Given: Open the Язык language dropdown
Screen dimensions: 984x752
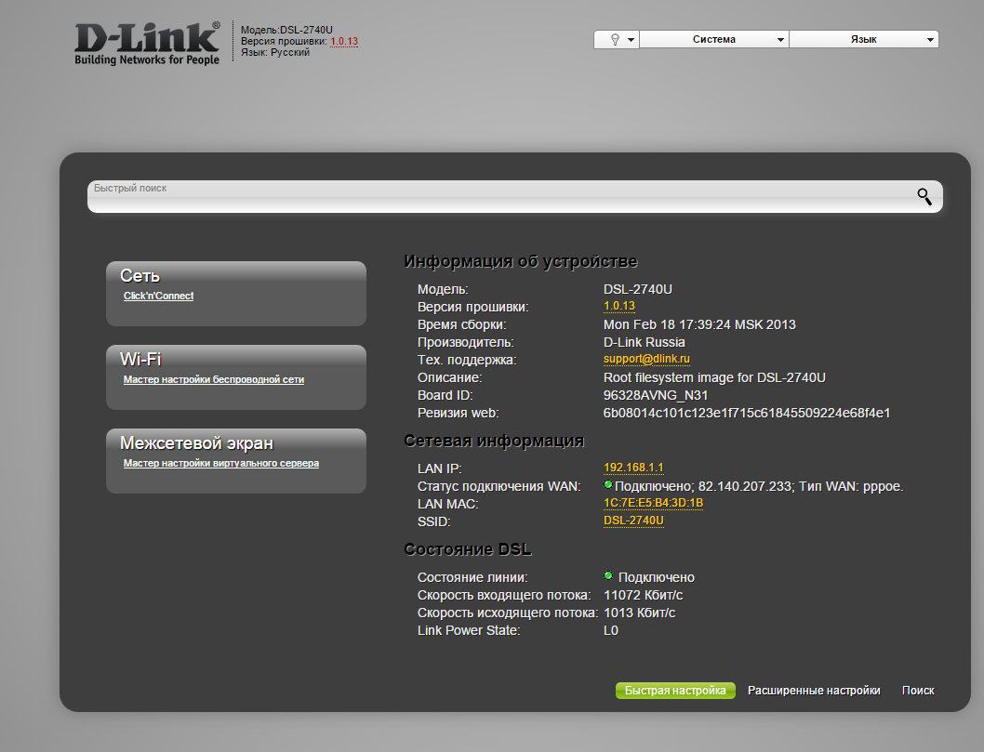Looking at the screenshot, I should click(x=863, y=40).
